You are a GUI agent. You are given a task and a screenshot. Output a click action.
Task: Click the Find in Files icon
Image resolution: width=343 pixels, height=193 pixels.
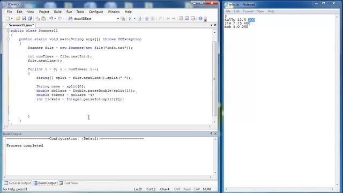(x=123, y=19)
